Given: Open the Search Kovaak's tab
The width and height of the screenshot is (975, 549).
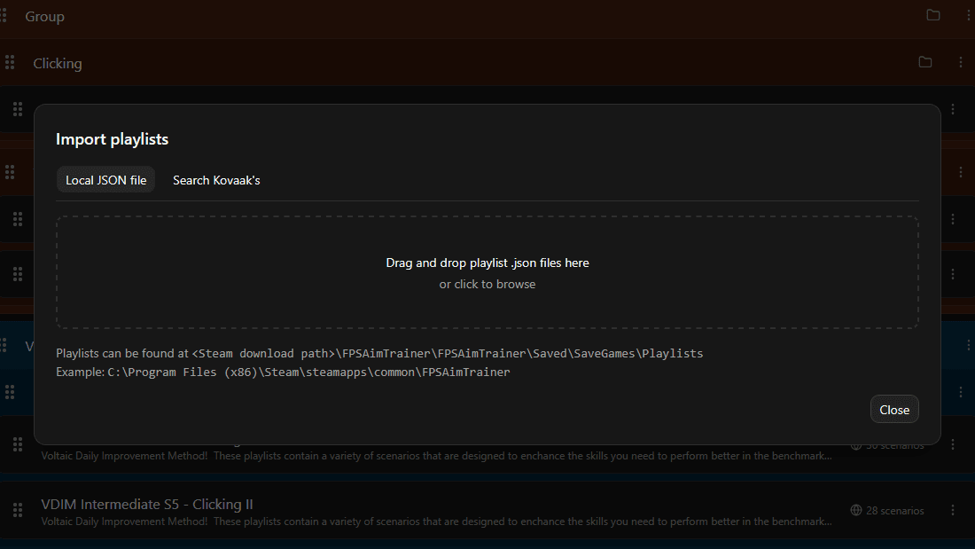Looking at the screenshot, I should click(x=216, y=180).
